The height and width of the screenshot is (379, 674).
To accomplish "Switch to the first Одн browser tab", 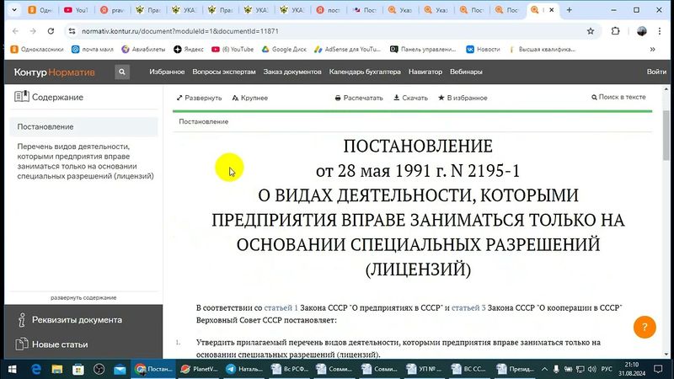I will 40,10.
